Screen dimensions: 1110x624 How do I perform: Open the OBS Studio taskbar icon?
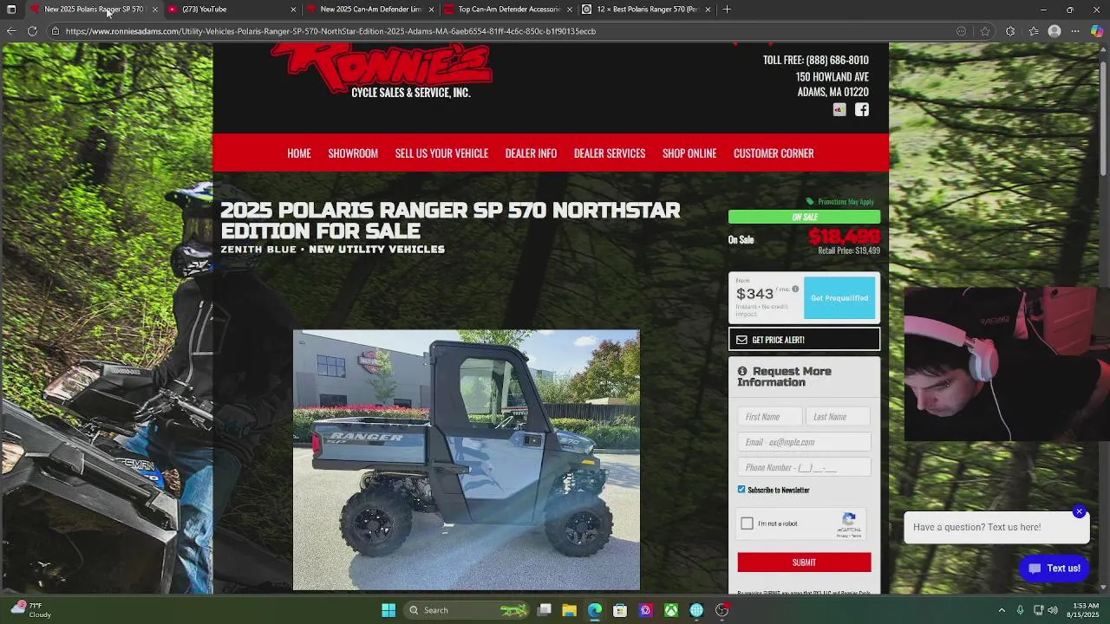721,610
